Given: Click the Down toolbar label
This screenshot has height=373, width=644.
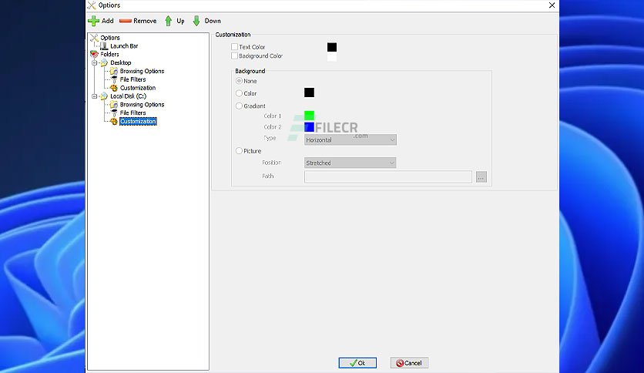Looking at the screenshot, I should coord(213,21).
